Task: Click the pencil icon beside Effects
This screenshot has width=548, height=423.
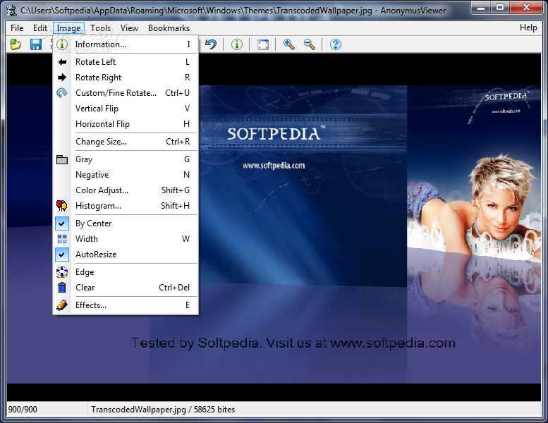Action: coord(62,305)
